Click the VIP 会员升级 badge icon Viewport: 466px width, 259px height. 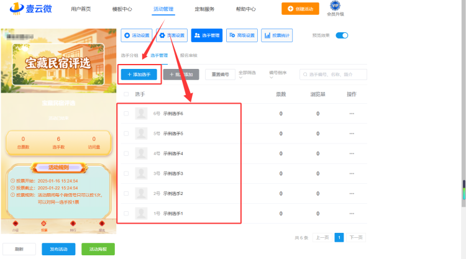coord(335,6)
